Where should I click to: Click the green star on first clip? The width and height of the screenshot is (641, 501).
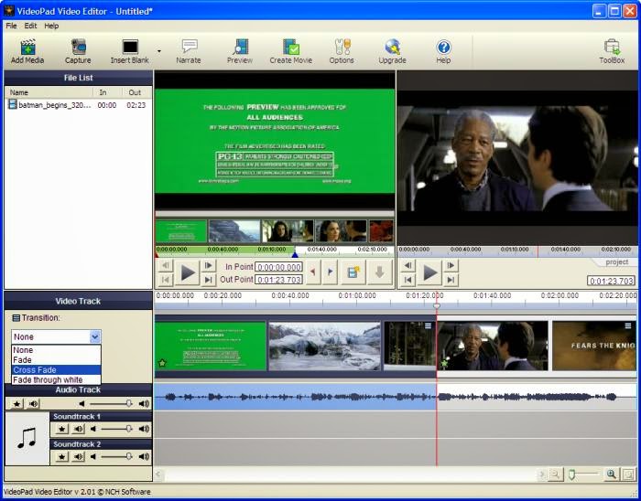pyautogui.click(x=162, y=363)
